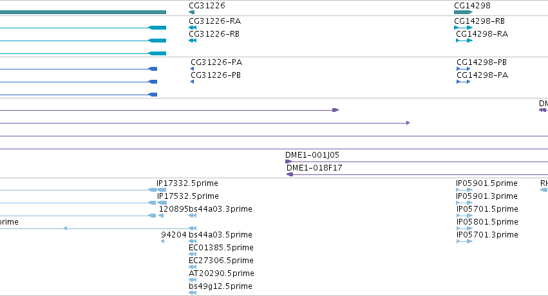Click the CG14298-RB transcript label

(x=479, y=21)
